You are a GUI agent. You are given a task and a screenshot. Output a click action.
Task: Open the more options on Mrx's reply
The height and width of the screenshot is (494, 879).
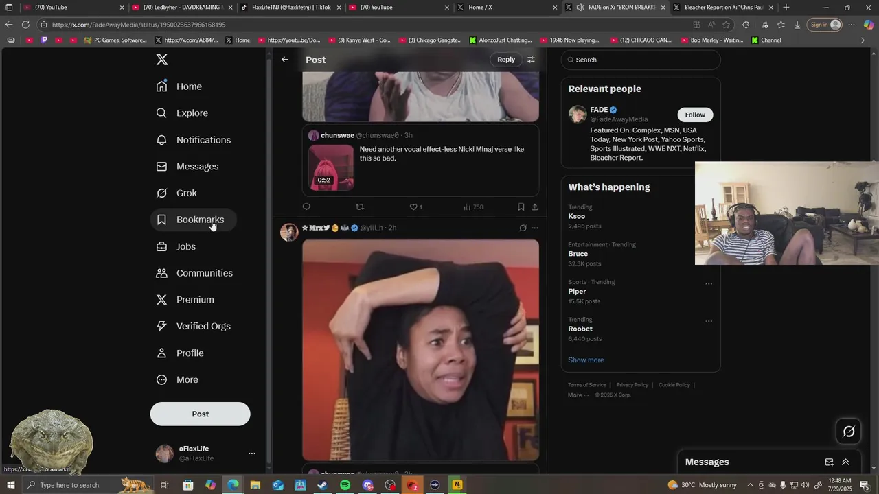coord(535,228)
